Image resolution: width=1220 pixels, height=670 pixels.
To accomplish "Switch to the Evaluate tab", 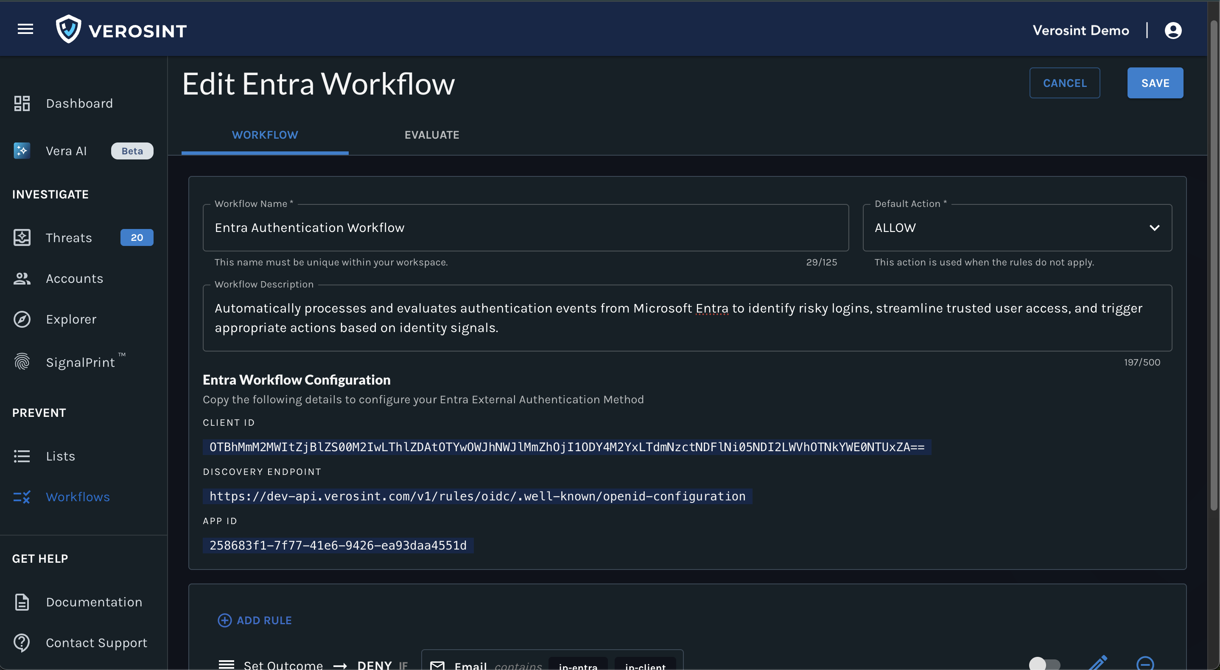I will [431, 135].
